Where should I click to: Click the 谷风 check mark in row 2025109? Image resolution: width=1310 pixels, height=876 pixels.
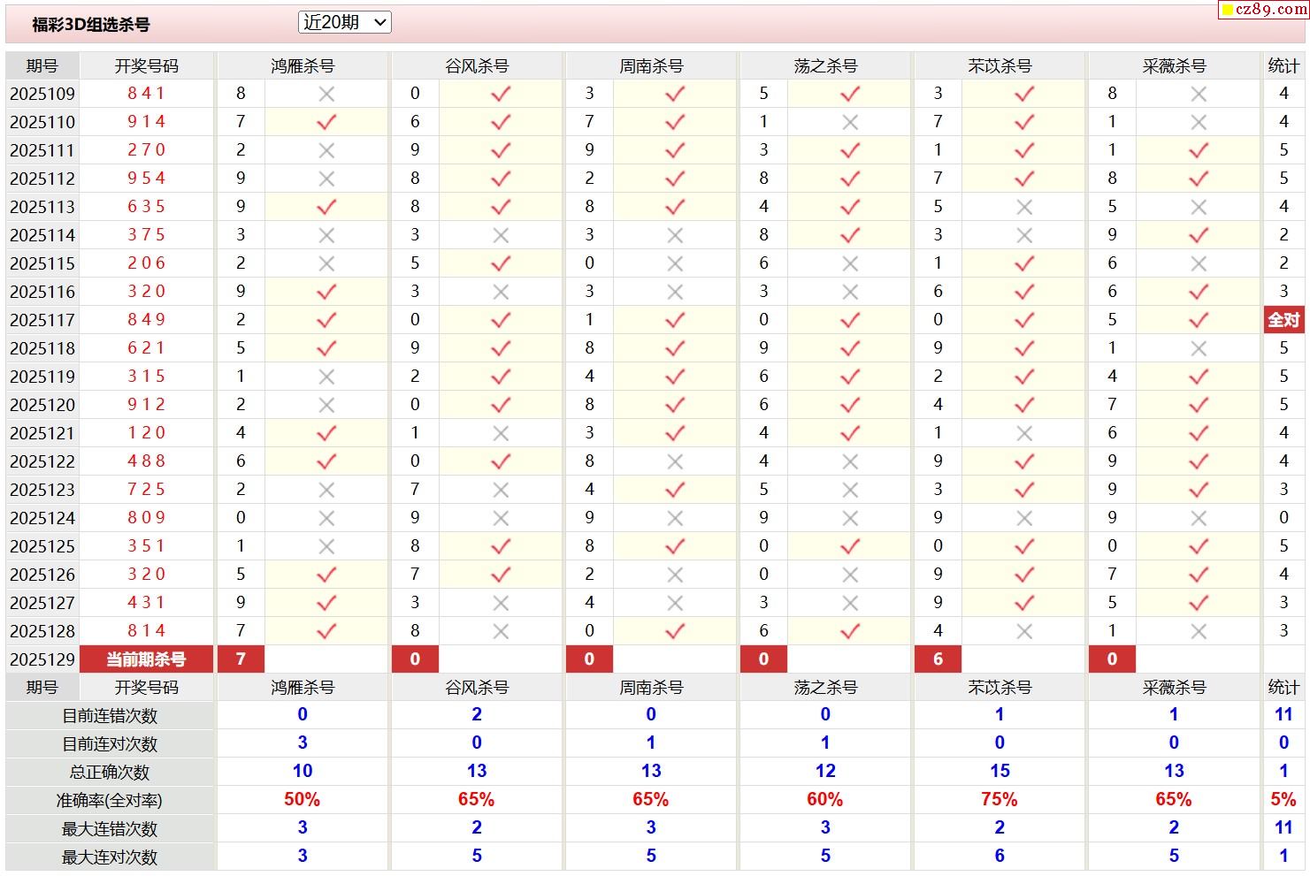click(x=501, y=94)
